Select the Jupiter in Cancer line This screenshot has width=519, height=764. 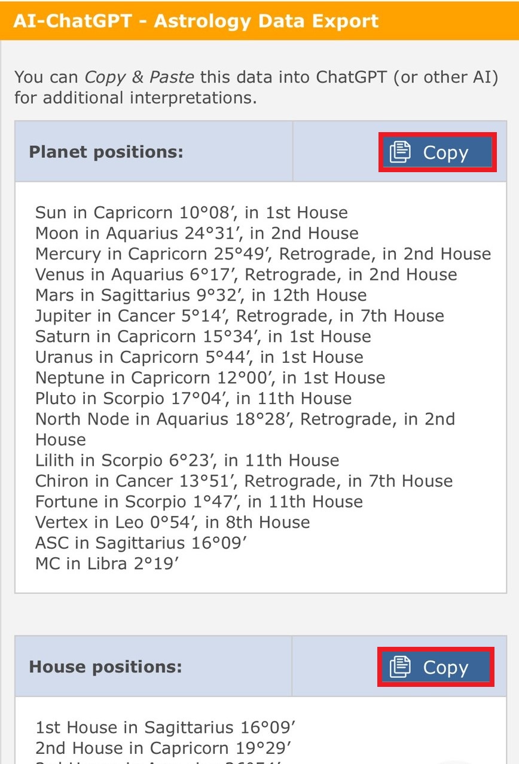click(x=239, y=316)
